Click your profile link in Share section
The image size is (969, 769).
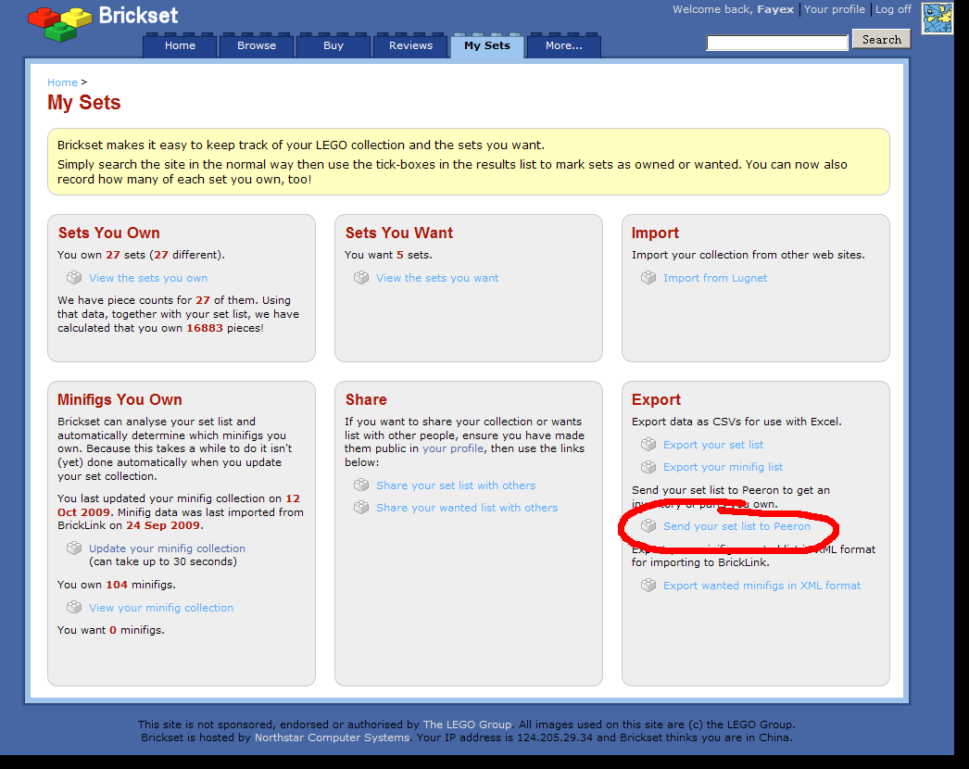(x=453, y=448)
